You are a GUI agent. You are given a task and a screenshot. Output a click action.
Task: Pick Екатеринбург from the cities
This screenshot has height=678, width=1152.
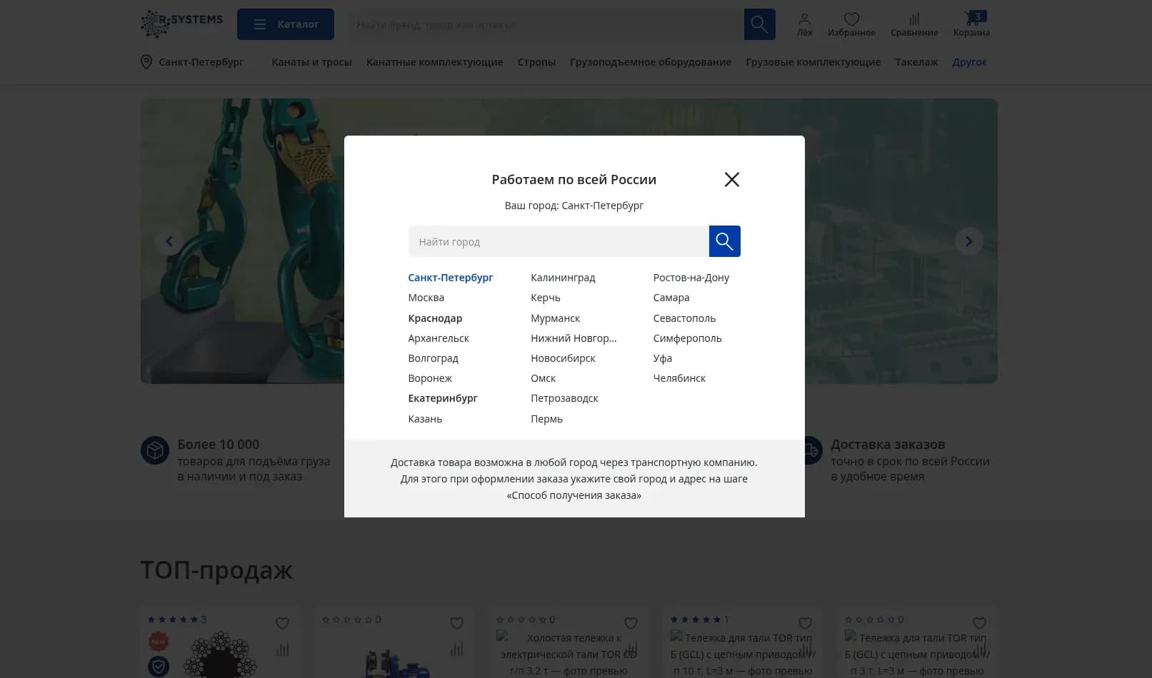[x=443, y=398]
